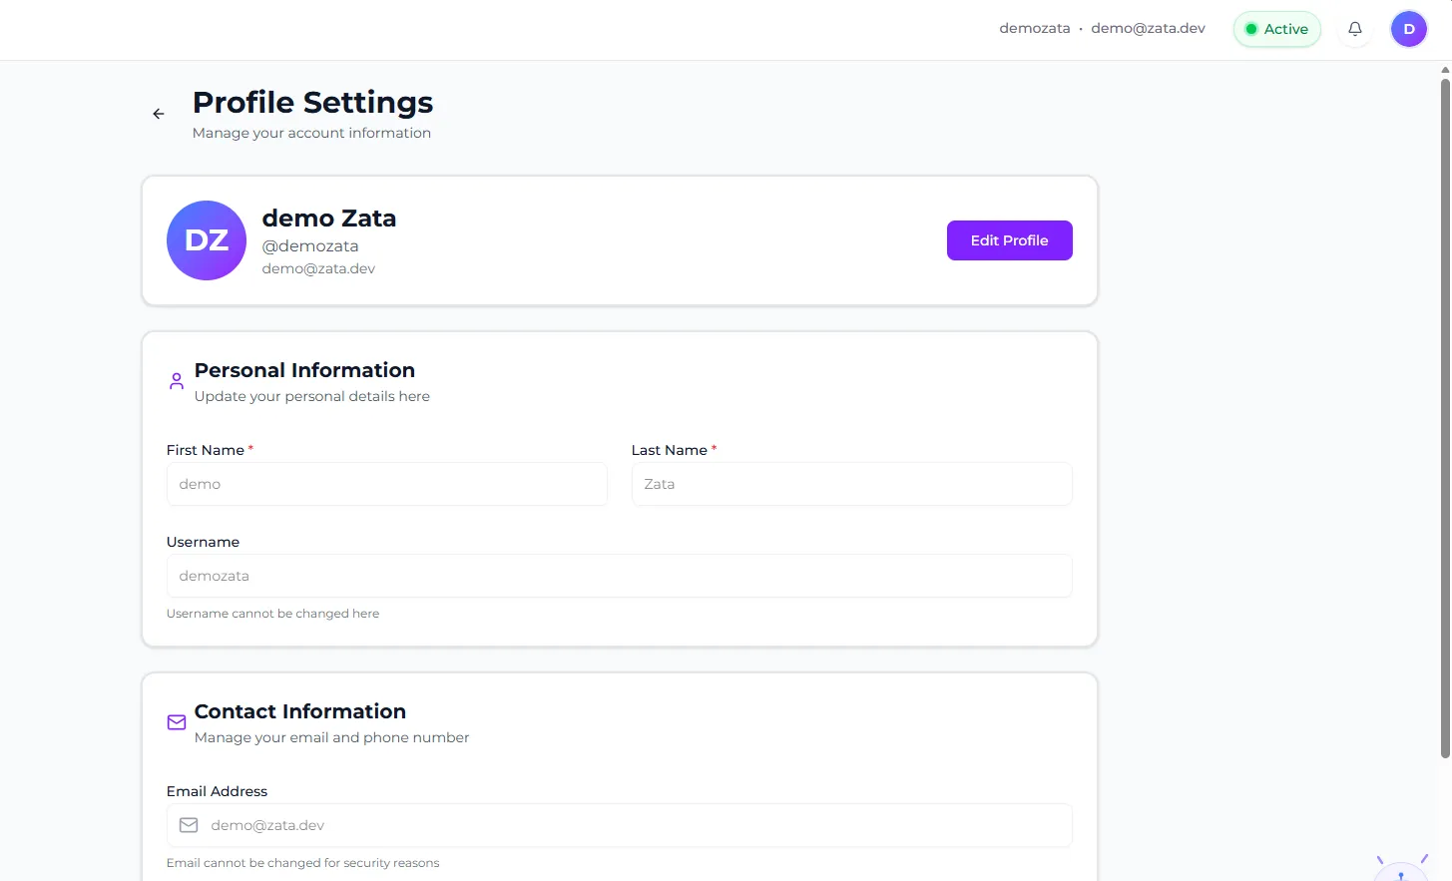Click demo@zata.dev under the profile name
Viewport: 1452px width, 881px height.
point(318,268)
